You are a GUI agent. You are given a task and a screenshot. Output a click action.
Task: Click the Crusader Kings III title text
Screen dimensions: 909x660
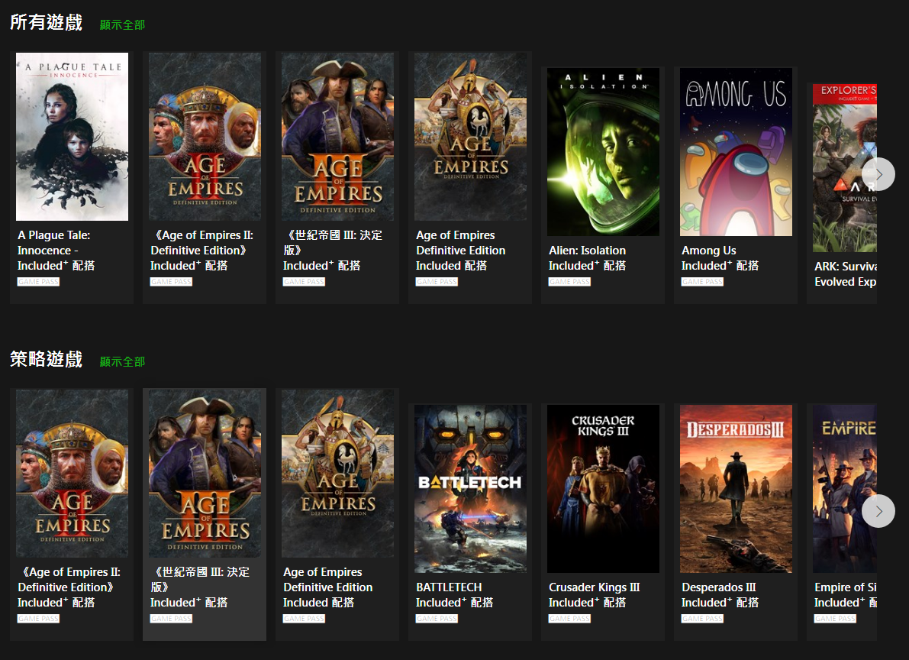click(594, 587)
